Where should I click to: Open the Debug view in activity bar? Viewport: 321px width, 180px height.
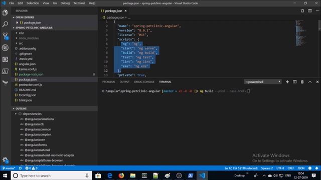coord(5,48)
